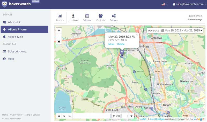Click the location dot near Port Meadow

pos(134,72)
